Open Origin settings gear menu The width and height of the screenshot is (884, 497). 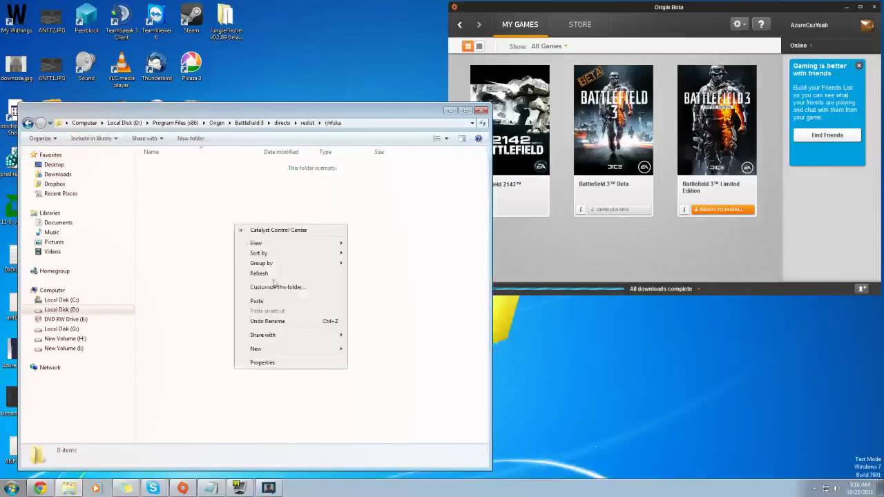point(739,24)
